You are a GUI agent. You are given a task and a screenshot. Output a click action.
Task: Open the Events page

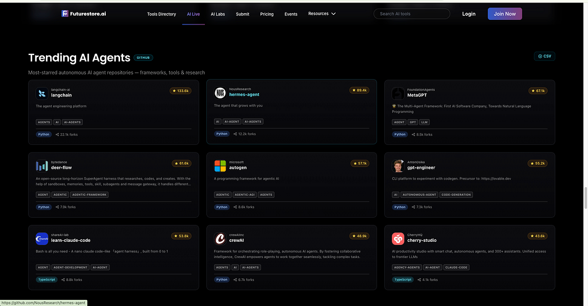point(291,14)
